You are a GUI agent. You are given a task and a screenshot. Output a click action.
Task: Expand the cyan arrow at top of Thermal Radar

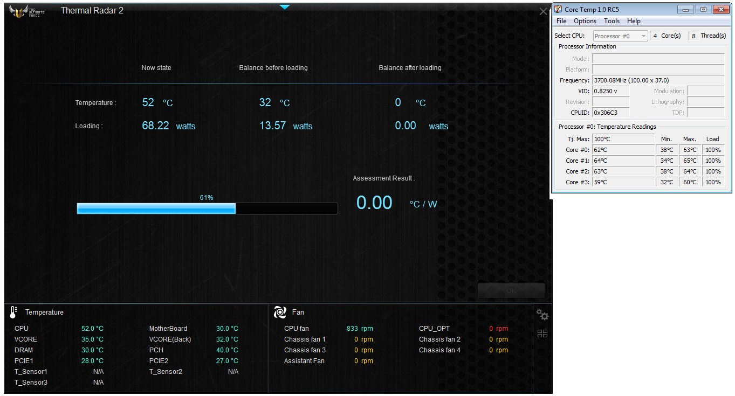pos(285,7)
